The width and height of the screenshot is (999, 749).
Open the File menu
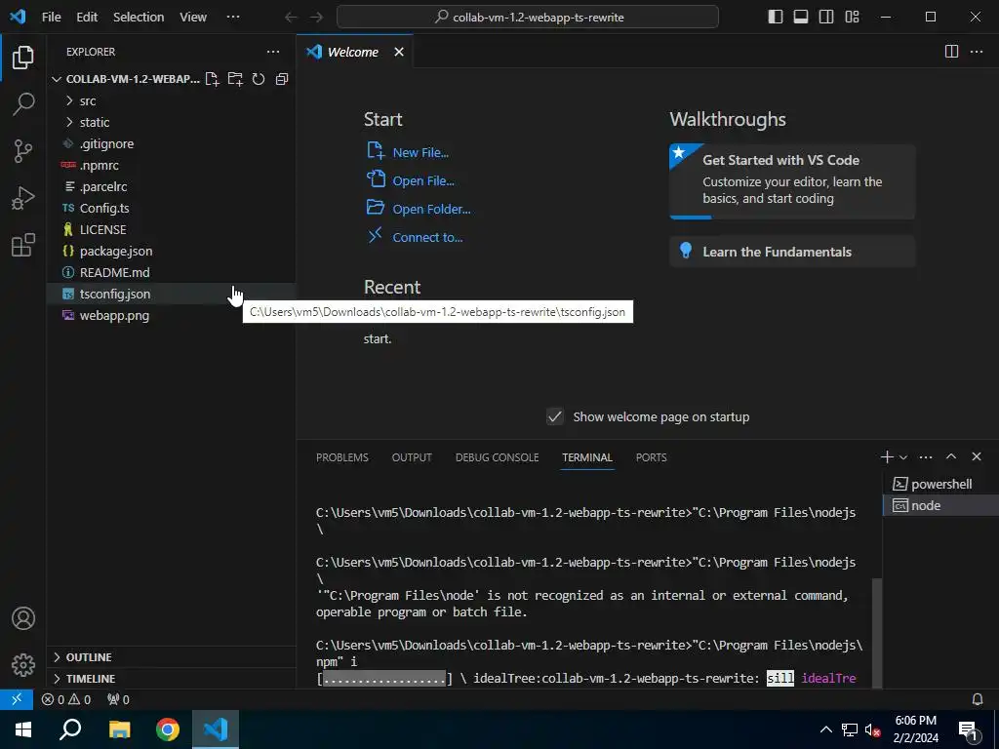click(x=51, y=18)
